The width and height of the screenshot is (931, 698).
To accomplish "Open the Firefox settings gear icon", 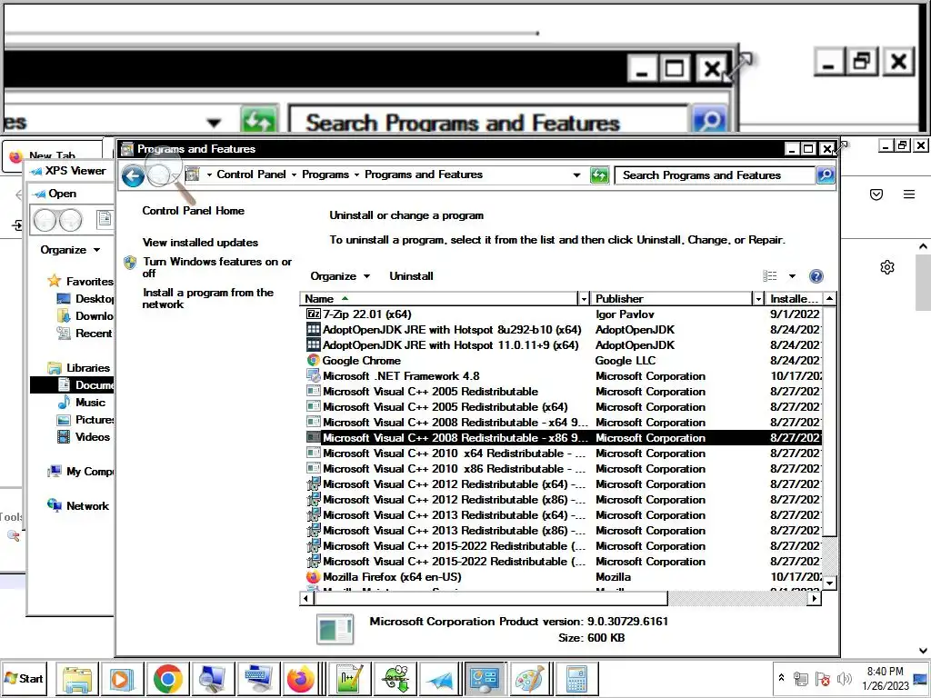I will 887,267.
